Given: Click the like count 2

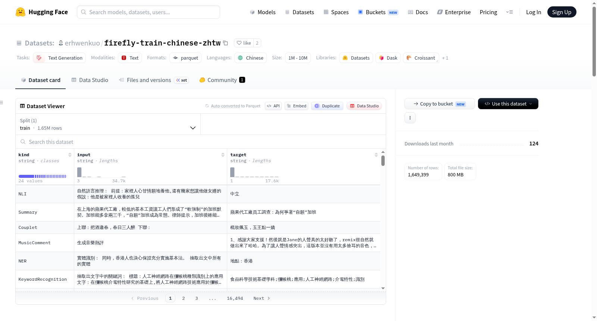Looking at the screenshot, I should click(x=257, y=43).
